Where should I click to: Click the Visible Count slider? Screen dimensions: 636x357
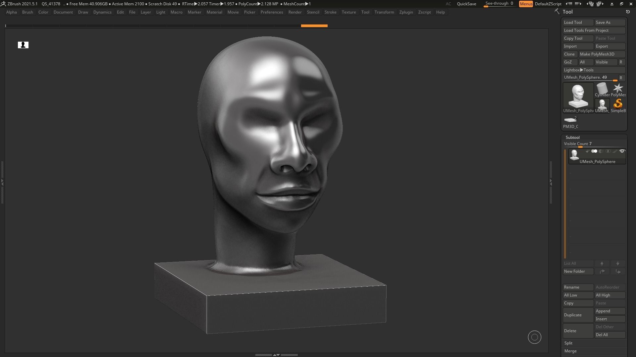594,144
